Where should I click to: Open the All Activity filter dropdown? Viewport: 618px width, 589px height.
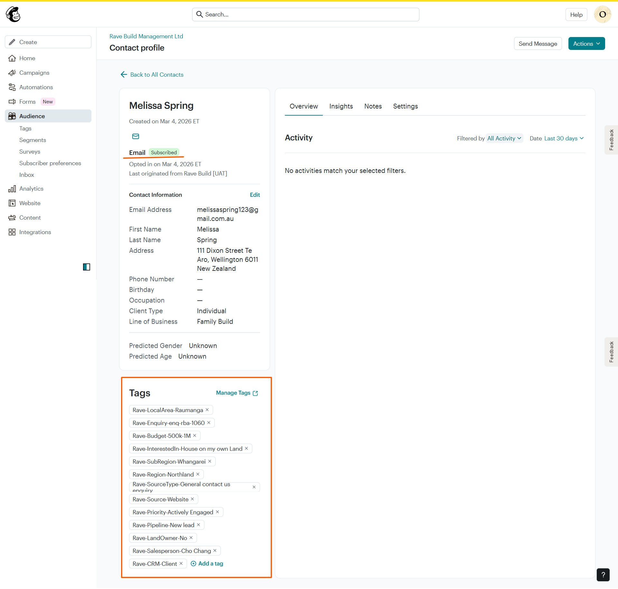pos(504,138)
